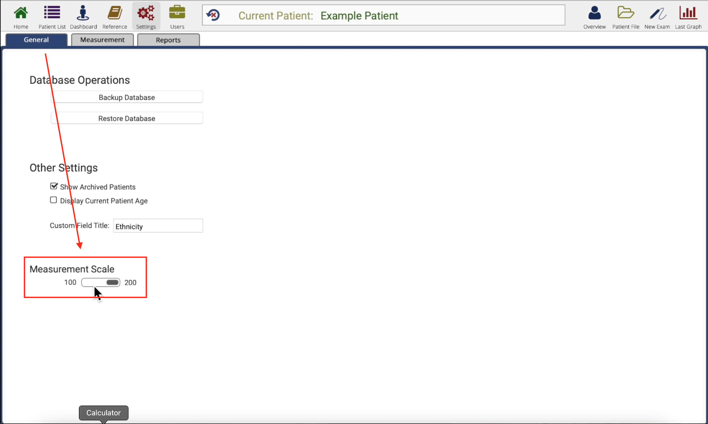The height and width of the screenshot is (424, 708).
Task: Start a New Exam
Action: tap(657, 13)
